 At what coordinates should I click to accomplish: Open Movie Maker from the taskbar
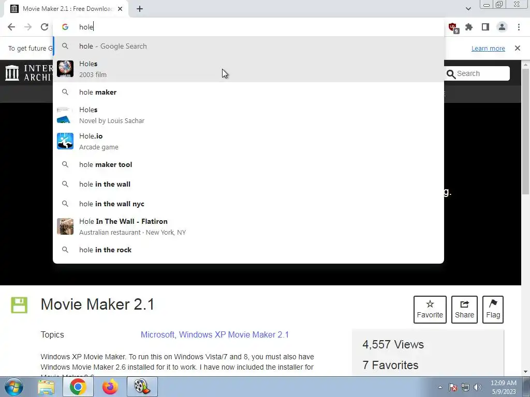click(142, 387)
